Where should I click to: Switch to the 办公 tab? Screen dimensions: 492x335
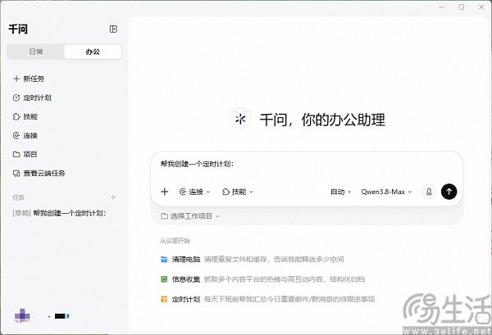click(93, 52)
